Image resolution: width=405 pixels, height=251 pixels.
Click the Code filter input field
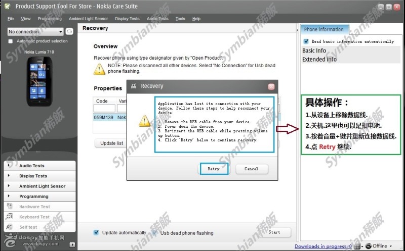[105, 108]
